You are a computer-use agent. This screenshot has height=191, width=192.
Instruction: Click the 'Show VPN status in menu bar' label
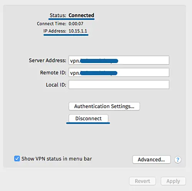[x=56, y=159]
